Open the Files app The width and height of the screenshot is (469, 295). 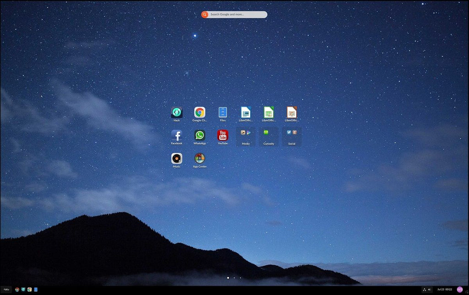[223, 111]
